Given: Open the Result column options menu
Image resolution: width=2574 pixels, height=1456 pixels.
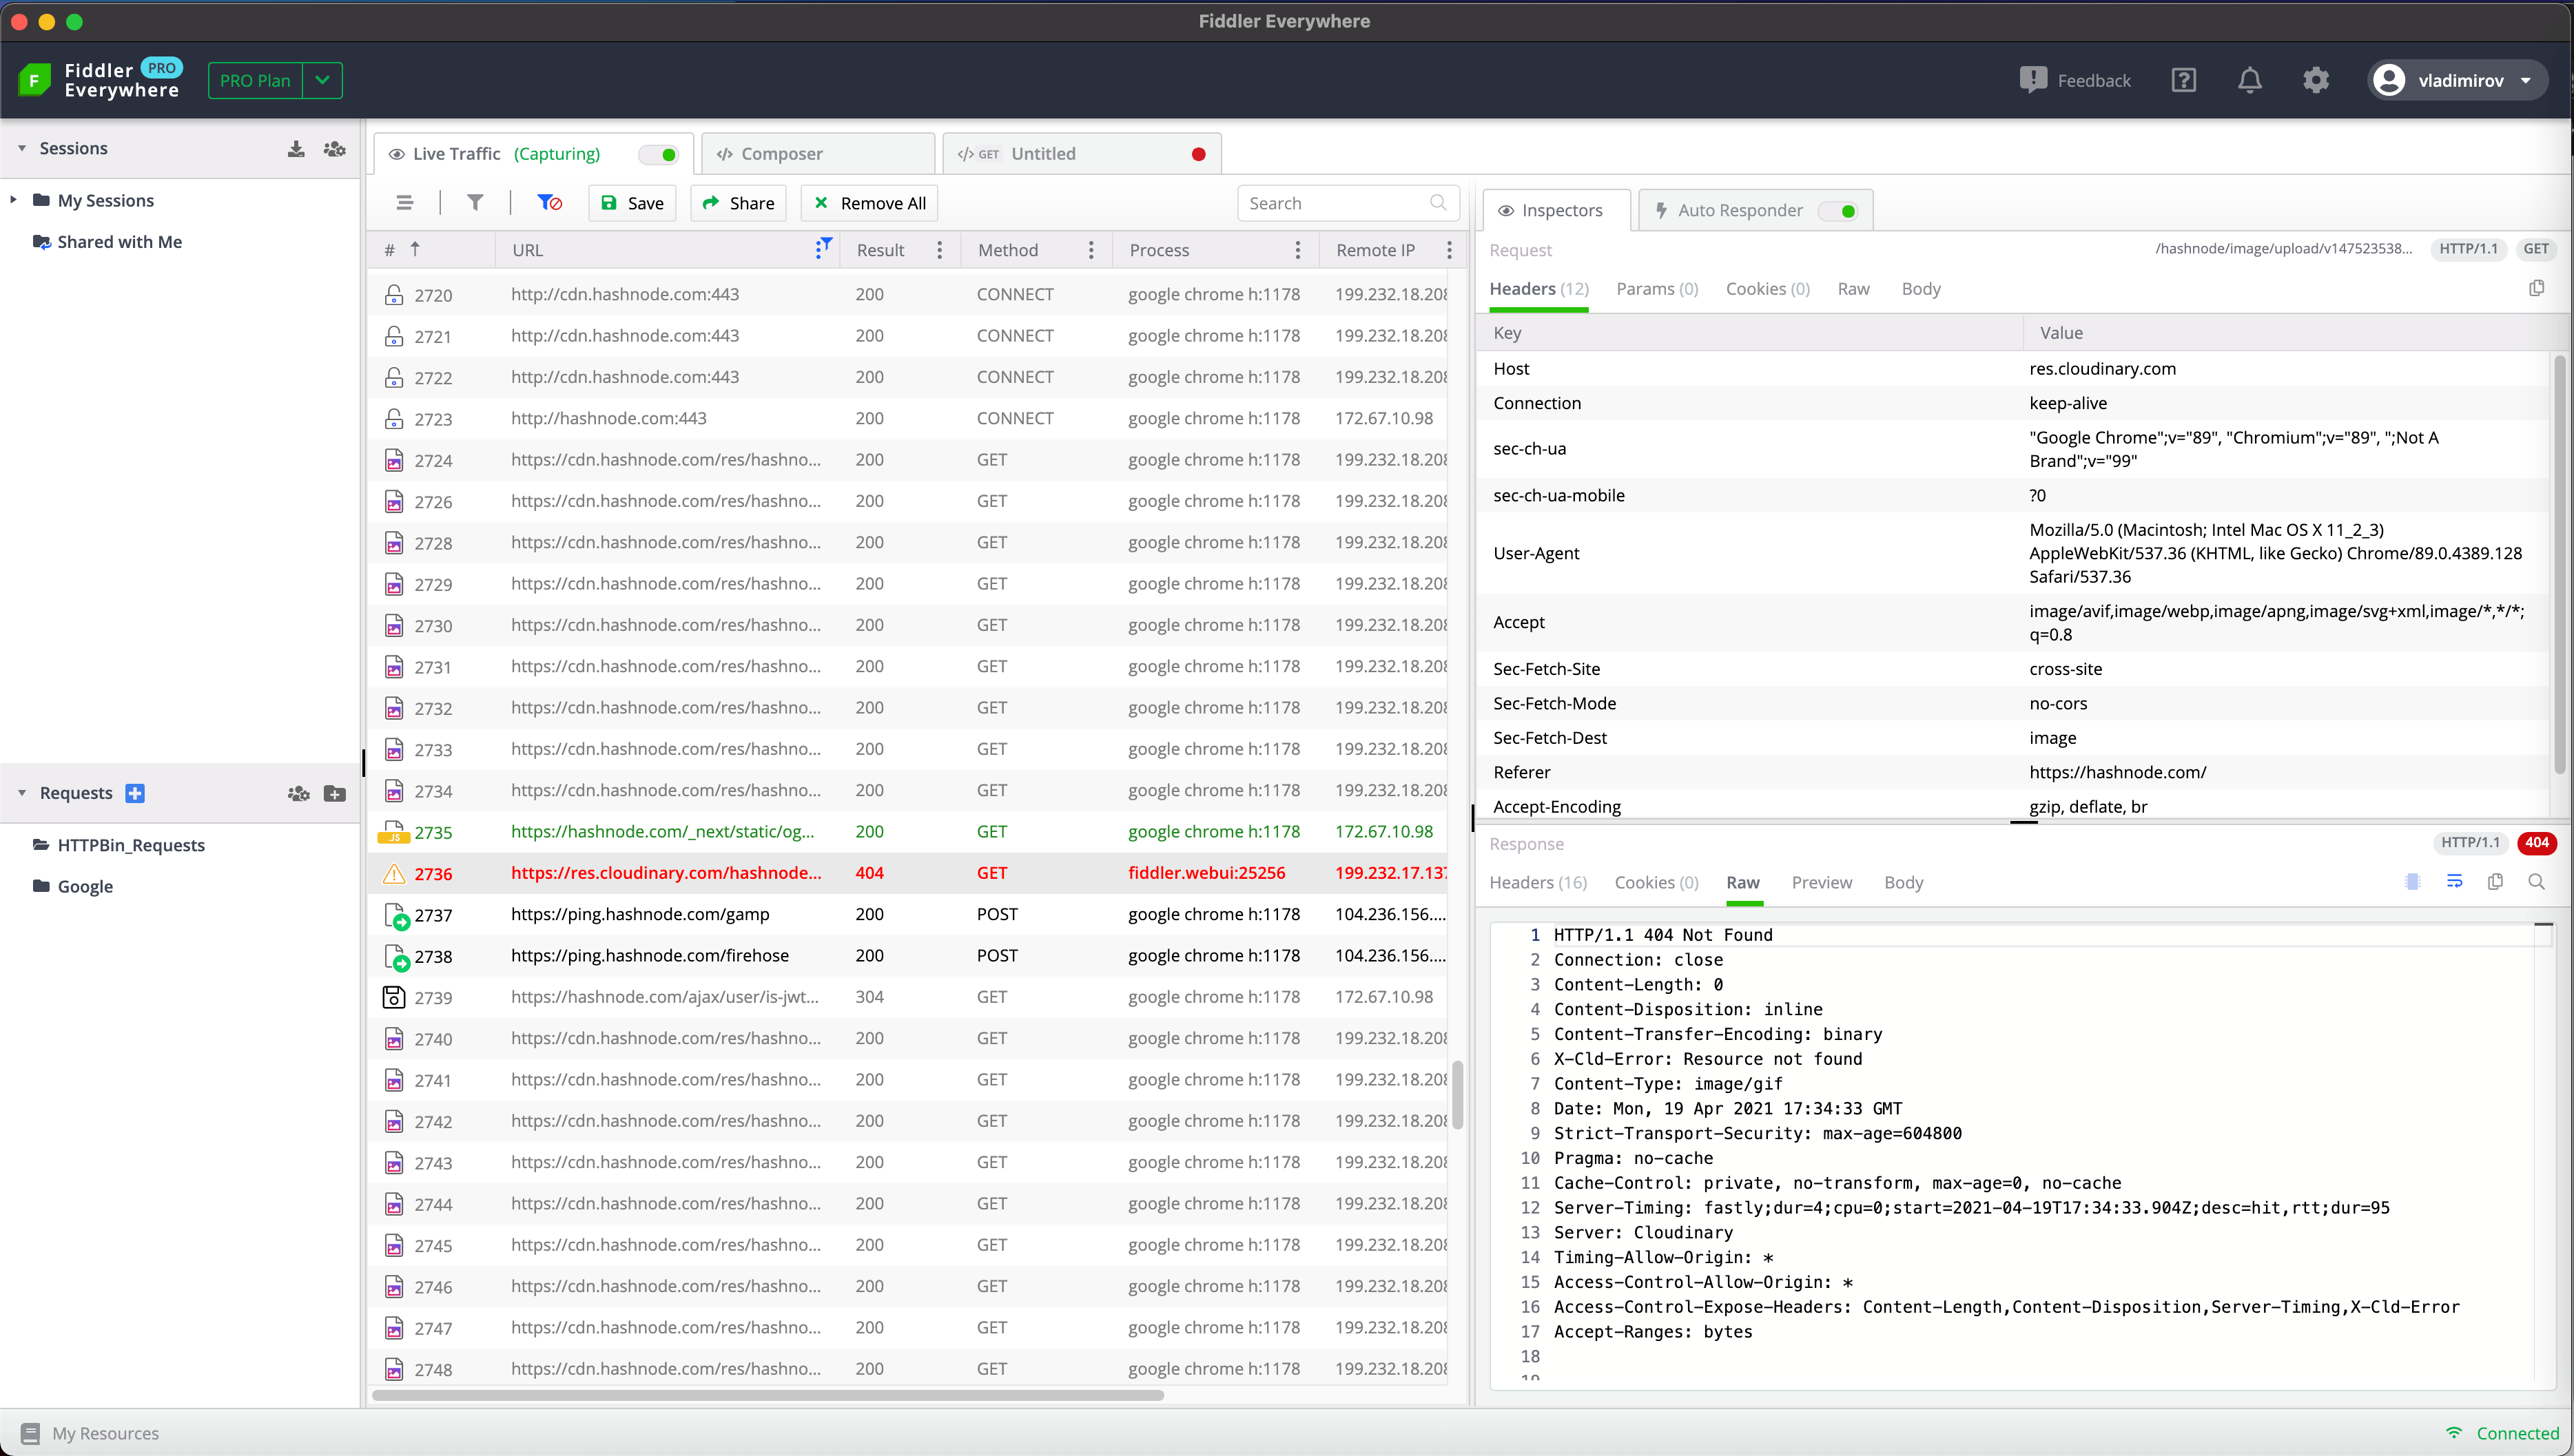Looking at the screenshot, I should pyautogui.click(x=939, y=250).
